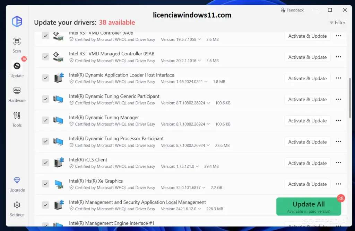
Task: Expand version dropdown for Dynamic Tuning Generic Participant
Action: (x=208, y=103)
